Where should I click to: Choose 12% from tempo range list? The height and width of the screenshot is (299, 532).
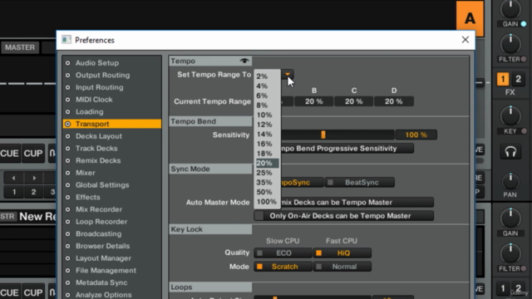point(264,125)
